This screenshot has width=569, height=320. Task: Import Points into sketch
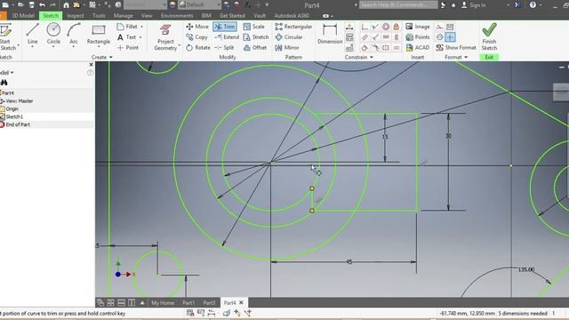coord(418,37)
